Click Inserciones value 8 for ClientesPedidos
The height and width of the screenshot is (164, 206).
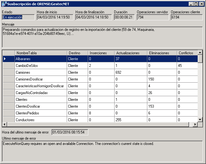[x=101, y=113]
